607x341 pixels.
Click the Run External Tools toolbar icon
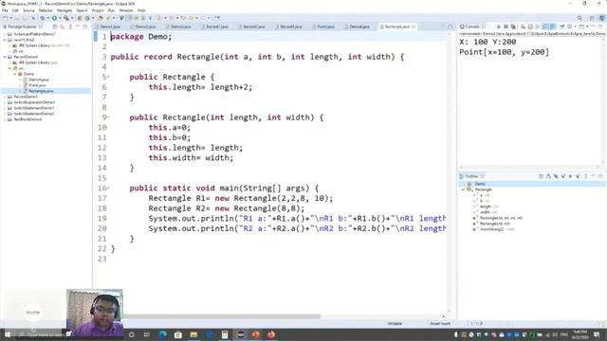tap(66, 18)
